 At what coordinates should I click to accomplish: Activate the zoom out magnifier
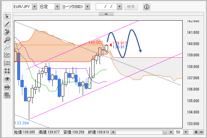point(7,47)
